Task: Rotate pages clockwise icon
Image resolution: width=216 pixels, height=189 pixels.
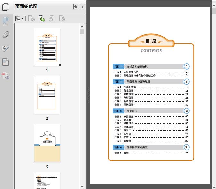Action: coord(62,19)
